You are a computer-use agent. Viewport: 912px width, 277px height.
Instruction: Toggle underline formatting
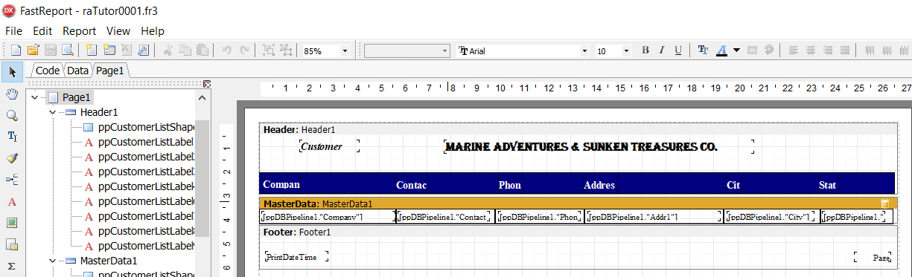pos(678,50)
